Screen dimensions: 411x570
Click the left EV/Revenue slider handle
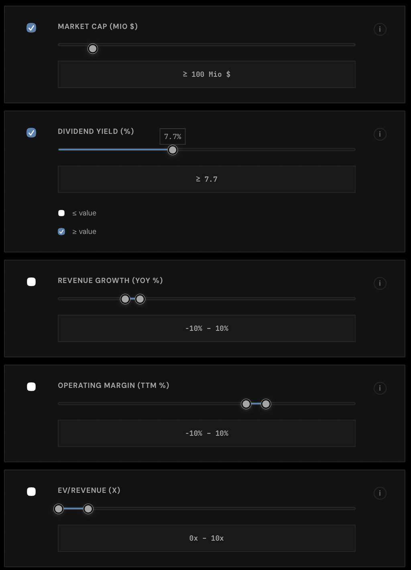tap(58, 509)
